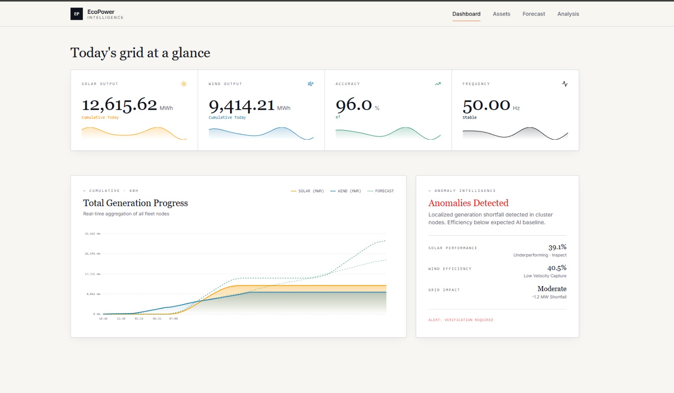Click the pulse icon on Frequency card
This screenshot has width=674, height=393.
tap(565, 84)
